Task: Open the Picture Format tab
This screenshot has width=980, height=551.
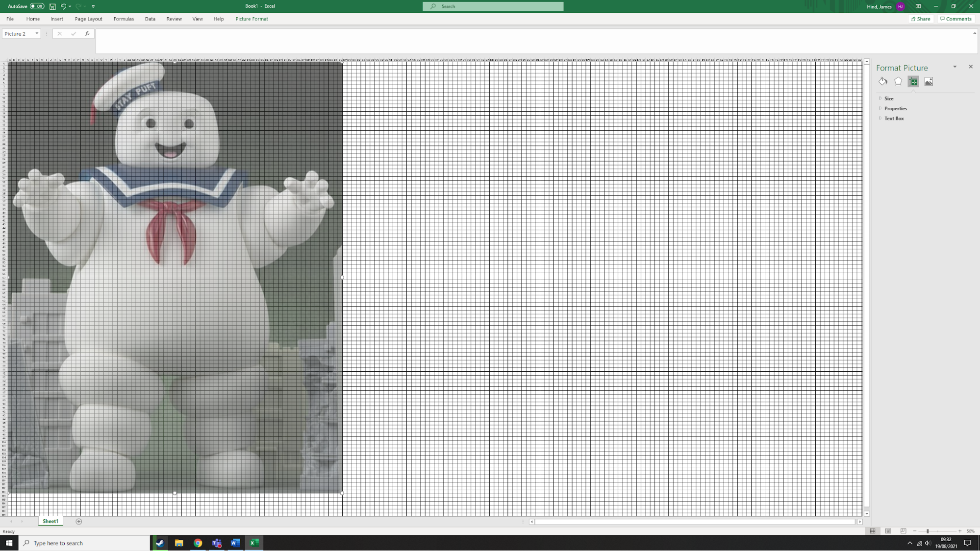Action: click(251, 19)
